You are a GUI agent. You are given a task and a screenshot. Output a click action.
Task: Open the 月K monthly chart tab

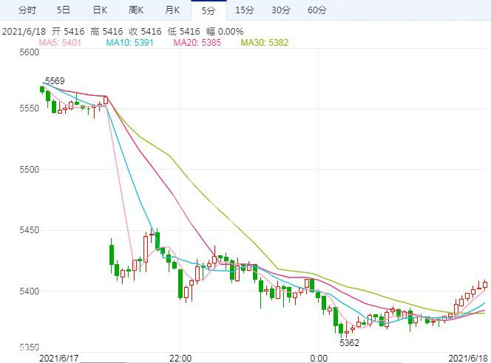click(x=172, y=10)
